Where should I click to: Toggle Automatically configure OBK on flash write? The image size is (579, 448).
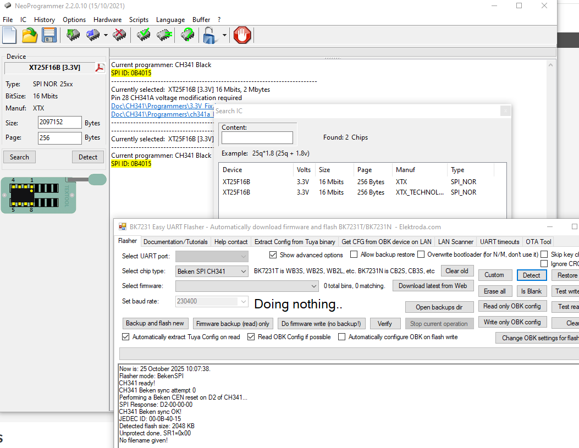[342, 337]
